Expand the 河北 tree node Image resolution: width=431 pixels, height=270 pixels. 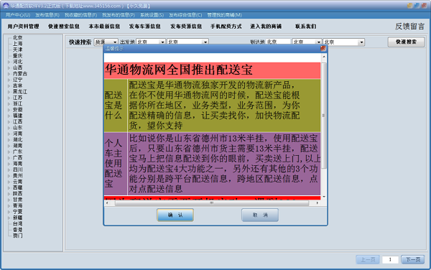[9, 62]
